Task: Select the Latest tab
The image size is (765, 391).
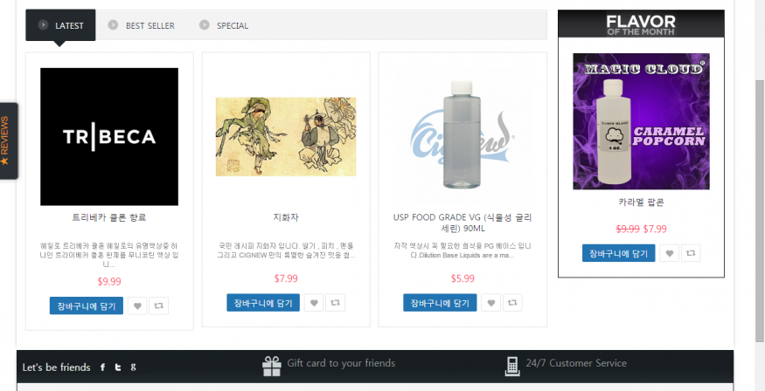Action: (60, 25)
